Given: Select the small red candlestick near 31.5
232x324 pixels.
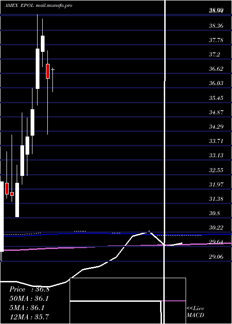Looking at the screenshot, I should tap(12, 194).
